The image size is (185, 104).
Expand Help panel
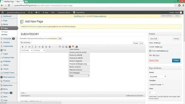[x=177, y=16]
